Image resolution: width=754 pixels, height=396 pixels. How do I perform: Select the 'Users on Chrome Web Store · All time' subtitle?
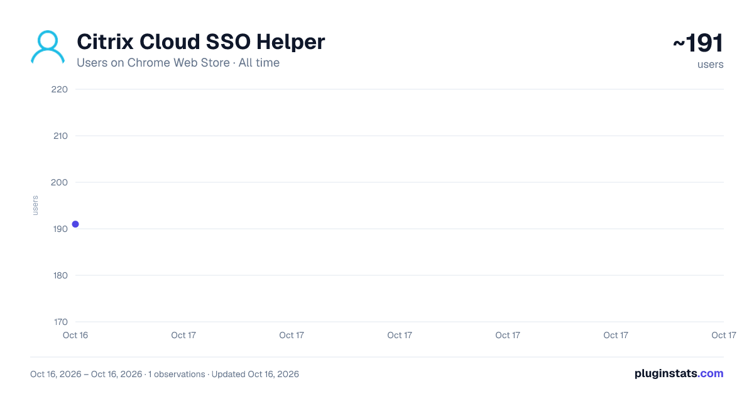(x=178, y=63)
